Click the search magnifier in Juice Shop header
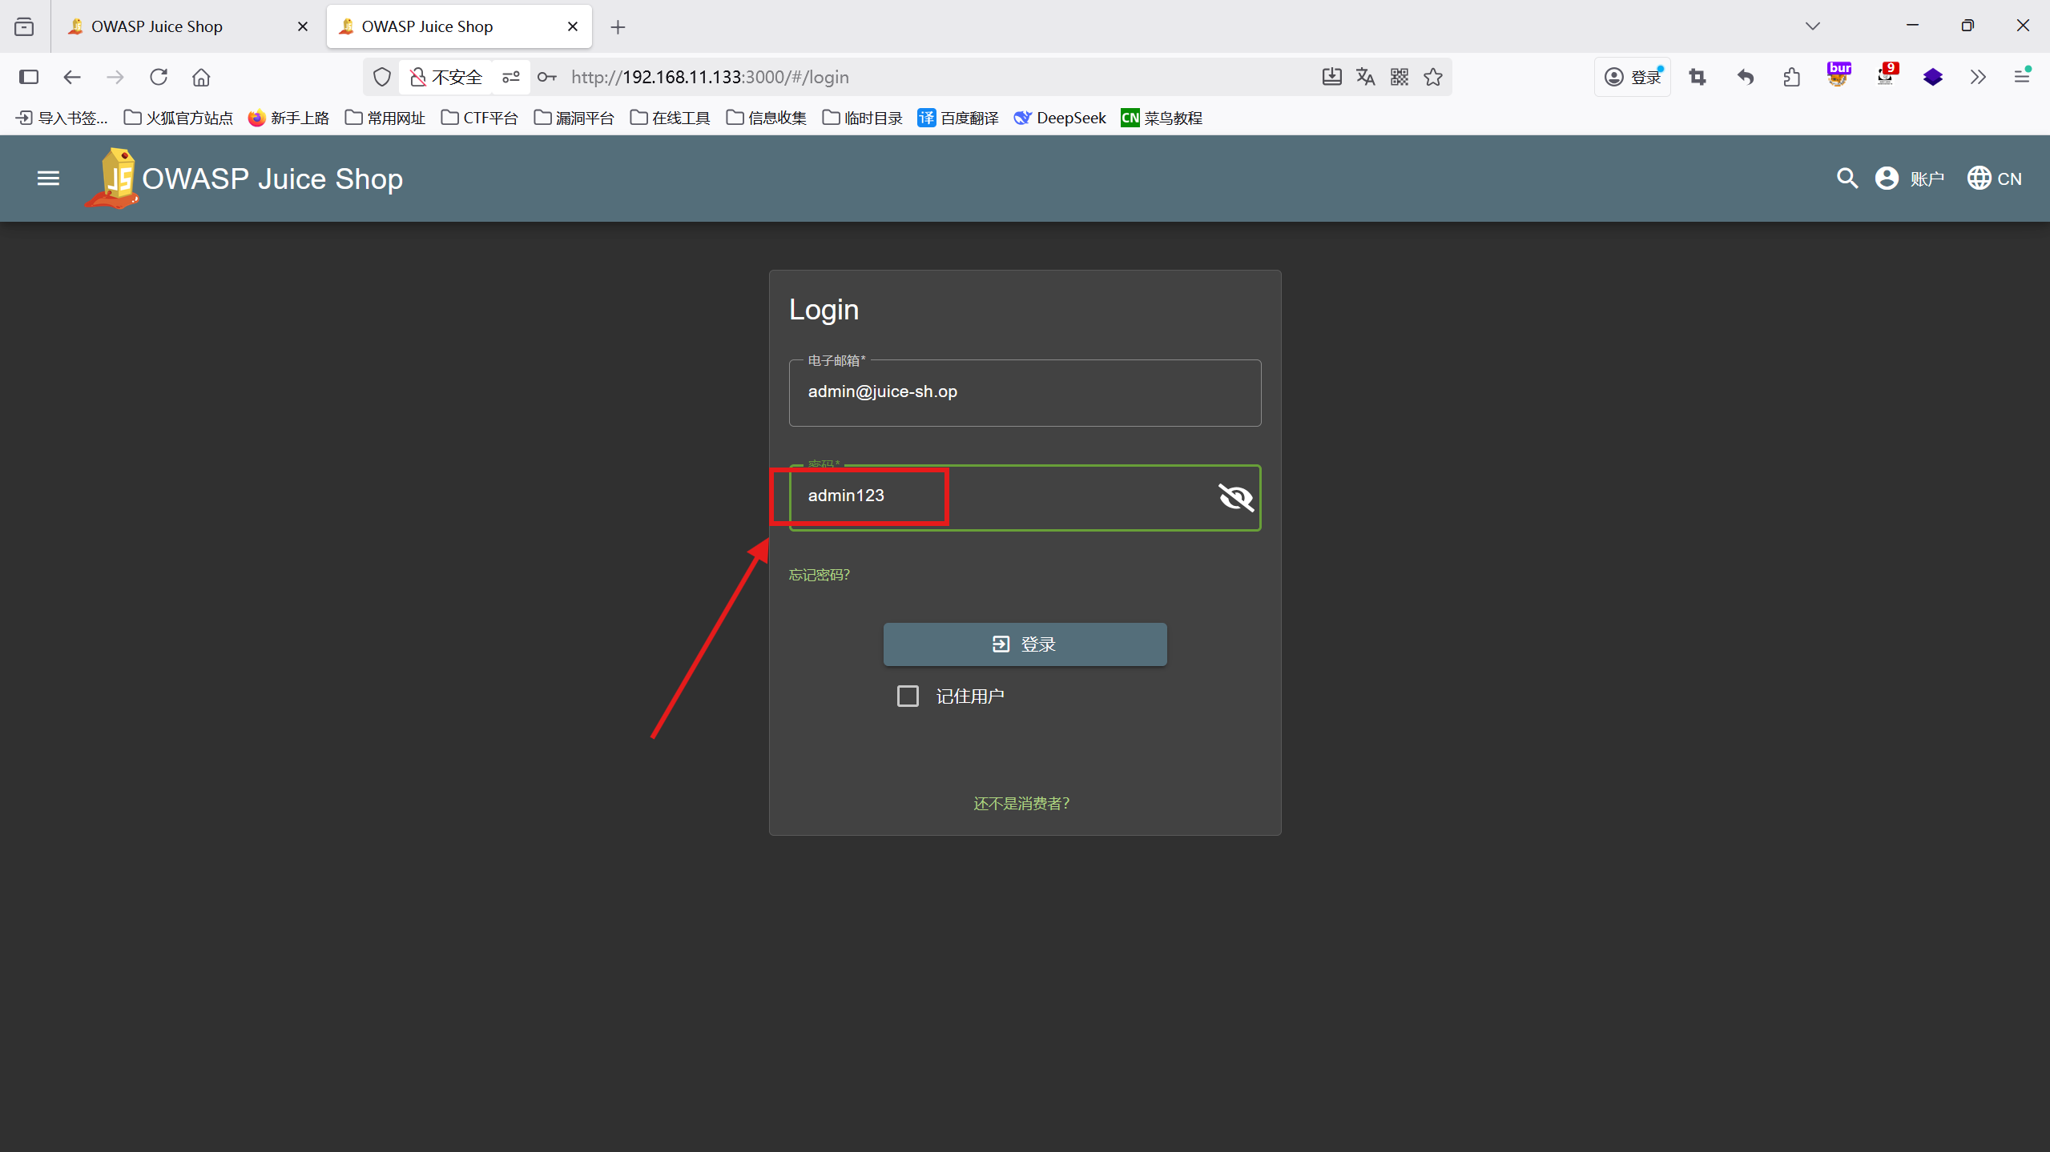The image size is (2050, 1152). coord(1847,178)
